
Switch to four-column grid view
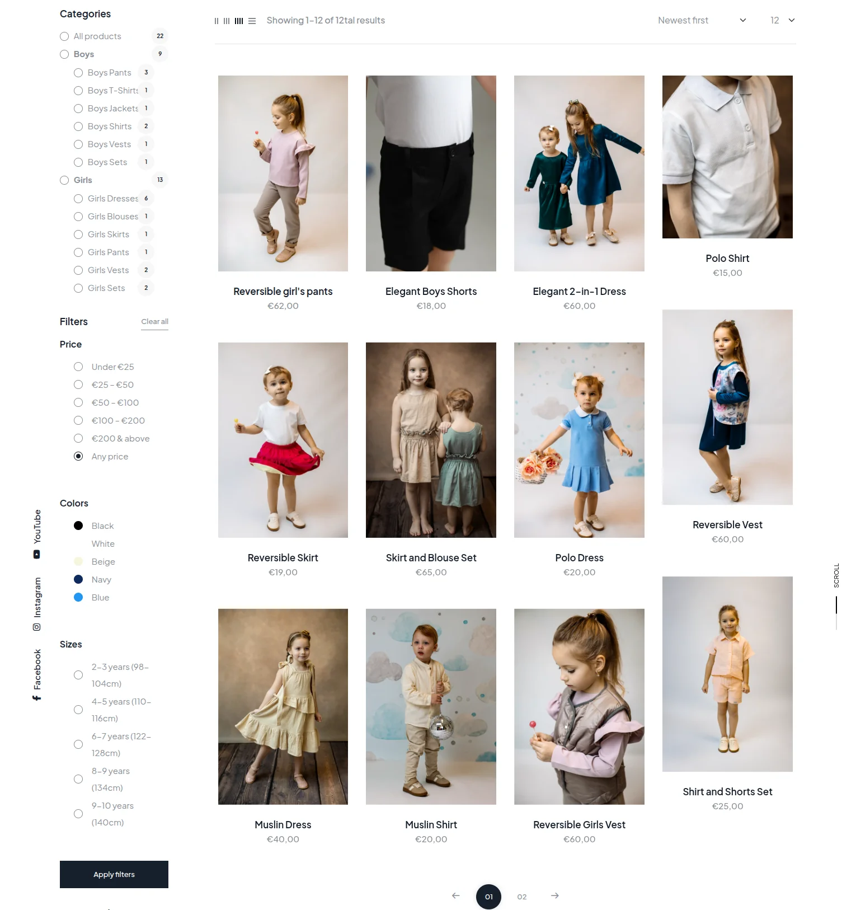[239, 21]
